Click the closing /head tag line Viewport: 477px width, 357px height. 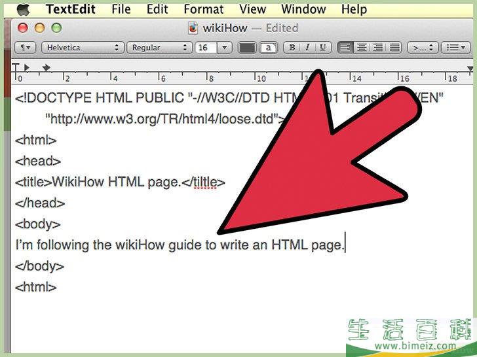40,203
